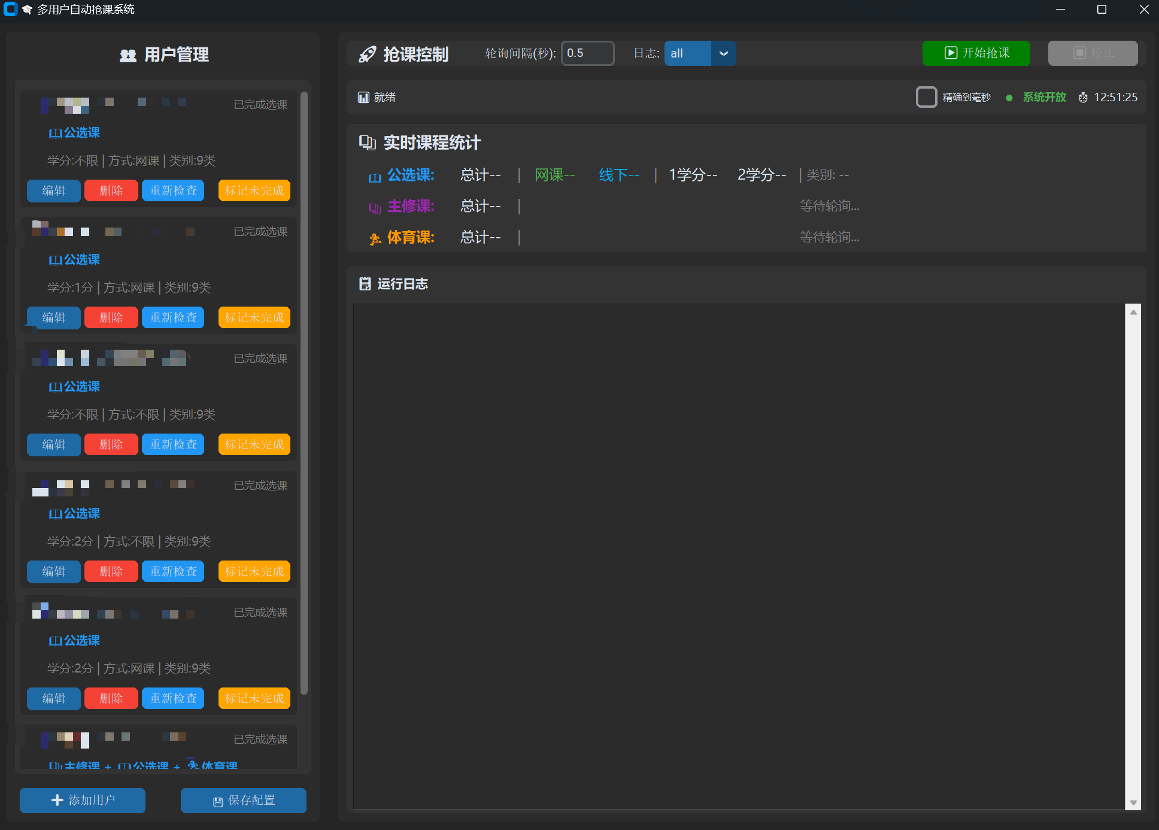Image resolution: width=1159 pixels, height=830 pixels.
Task: Click the 系统开放 status text
Action: (x=1045, y=98)
